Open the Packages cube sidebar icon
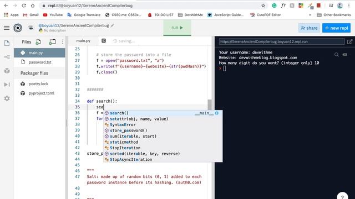The height and width of the screenshot is (199, 355). pyautogui.click(x=7, y=71)
